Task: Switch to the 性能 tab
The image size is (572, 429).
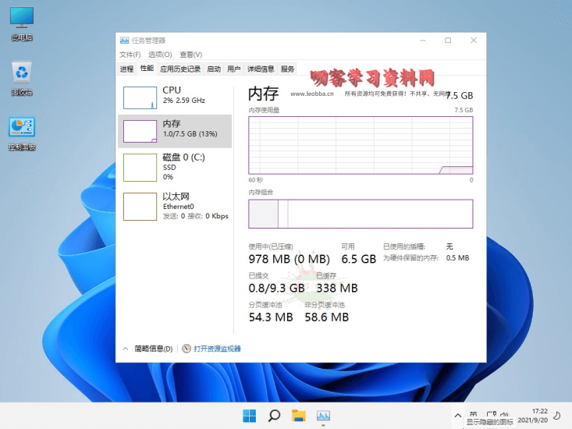Action: pyautogui.click(x=147, y=68)
